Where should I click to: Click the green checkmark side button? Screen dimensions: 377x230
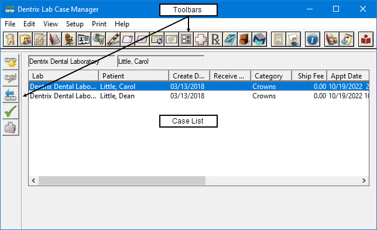pos(11,111)
